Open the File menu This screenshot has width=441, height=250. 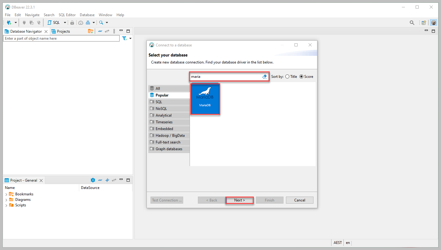[x=8, y=15]
